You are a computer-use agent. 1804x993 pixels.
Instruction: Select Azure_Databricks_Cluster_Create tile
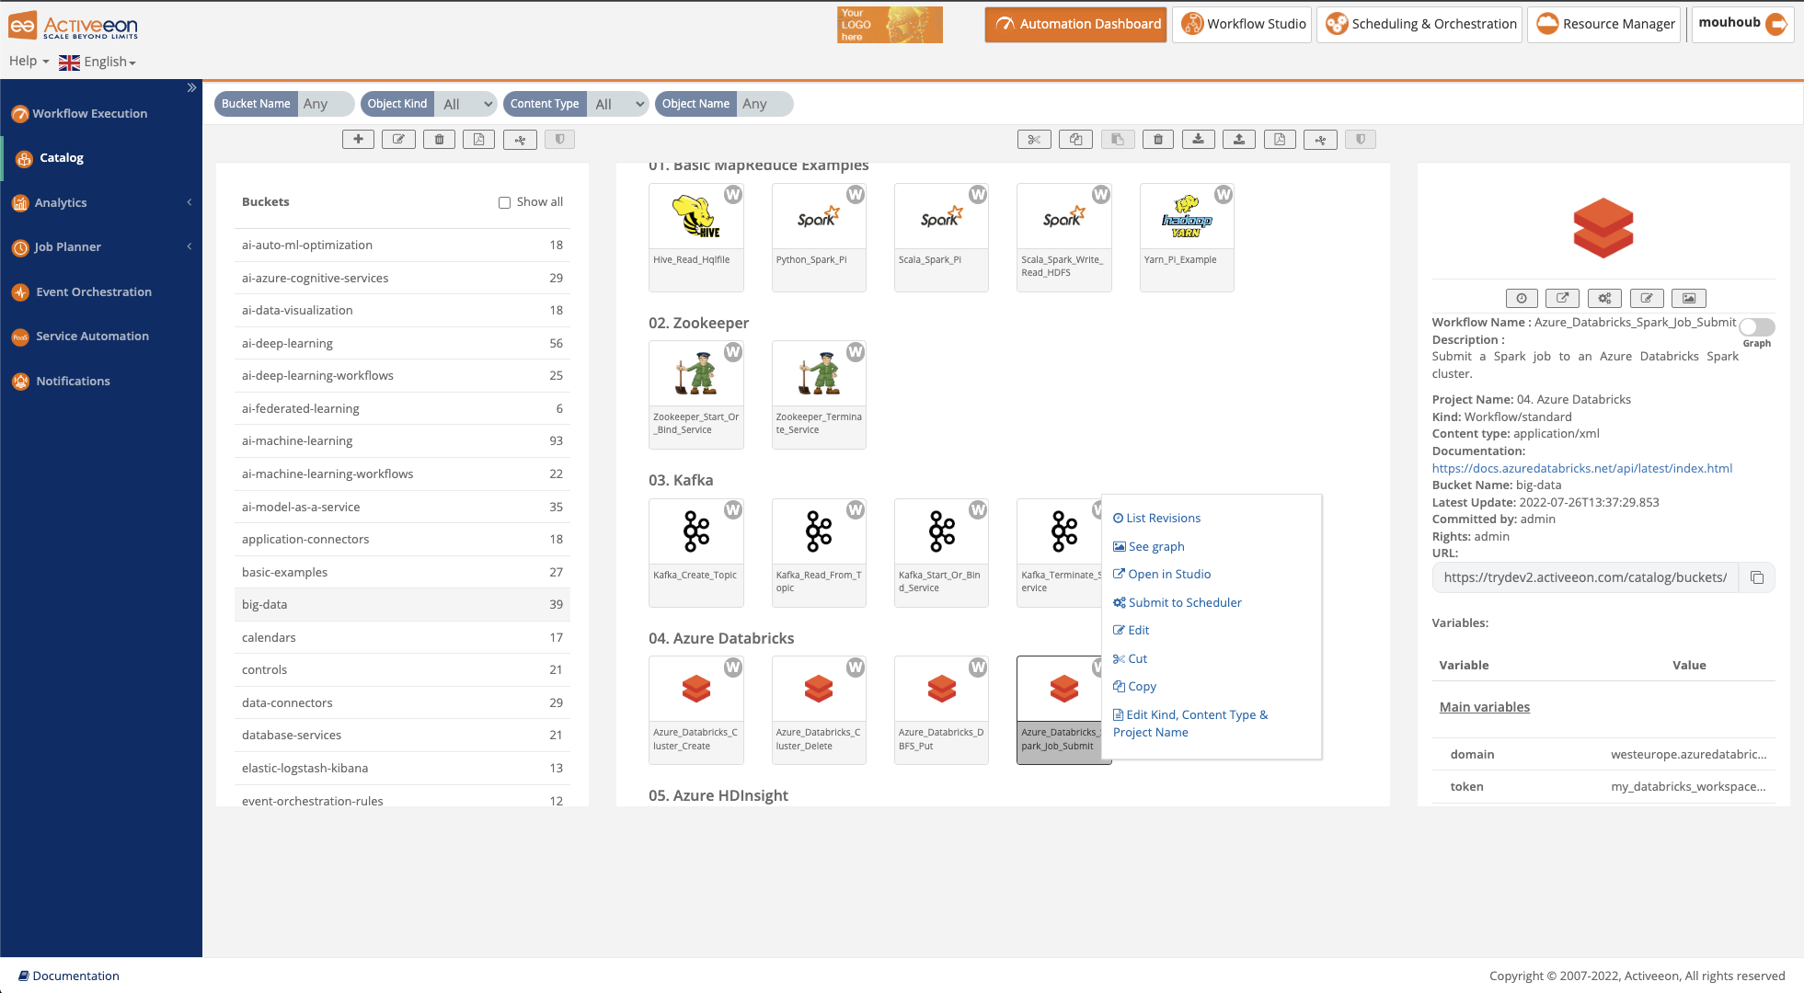[696, 710]
